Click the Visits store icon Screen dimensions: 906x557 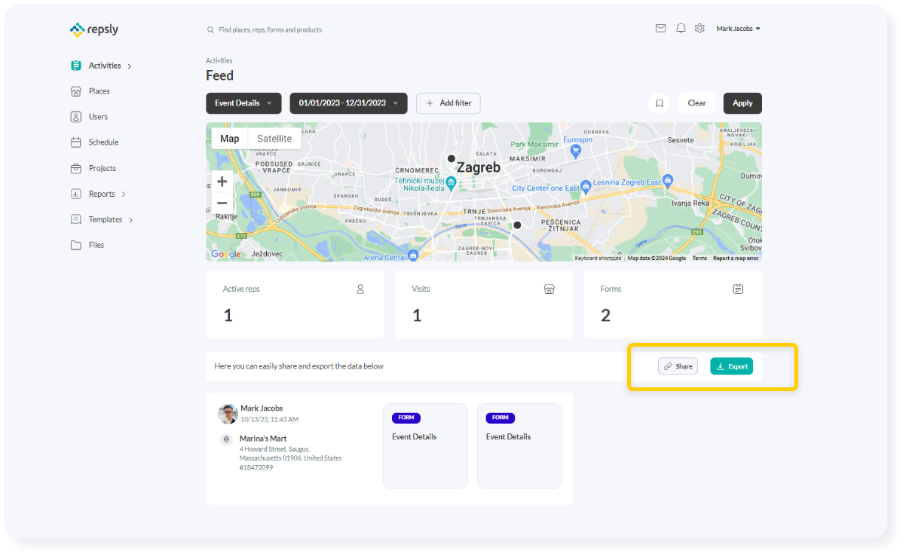(549, 289)
